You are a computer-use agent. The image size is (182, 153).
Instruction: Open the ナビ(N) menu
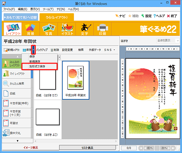pos(61,9)
